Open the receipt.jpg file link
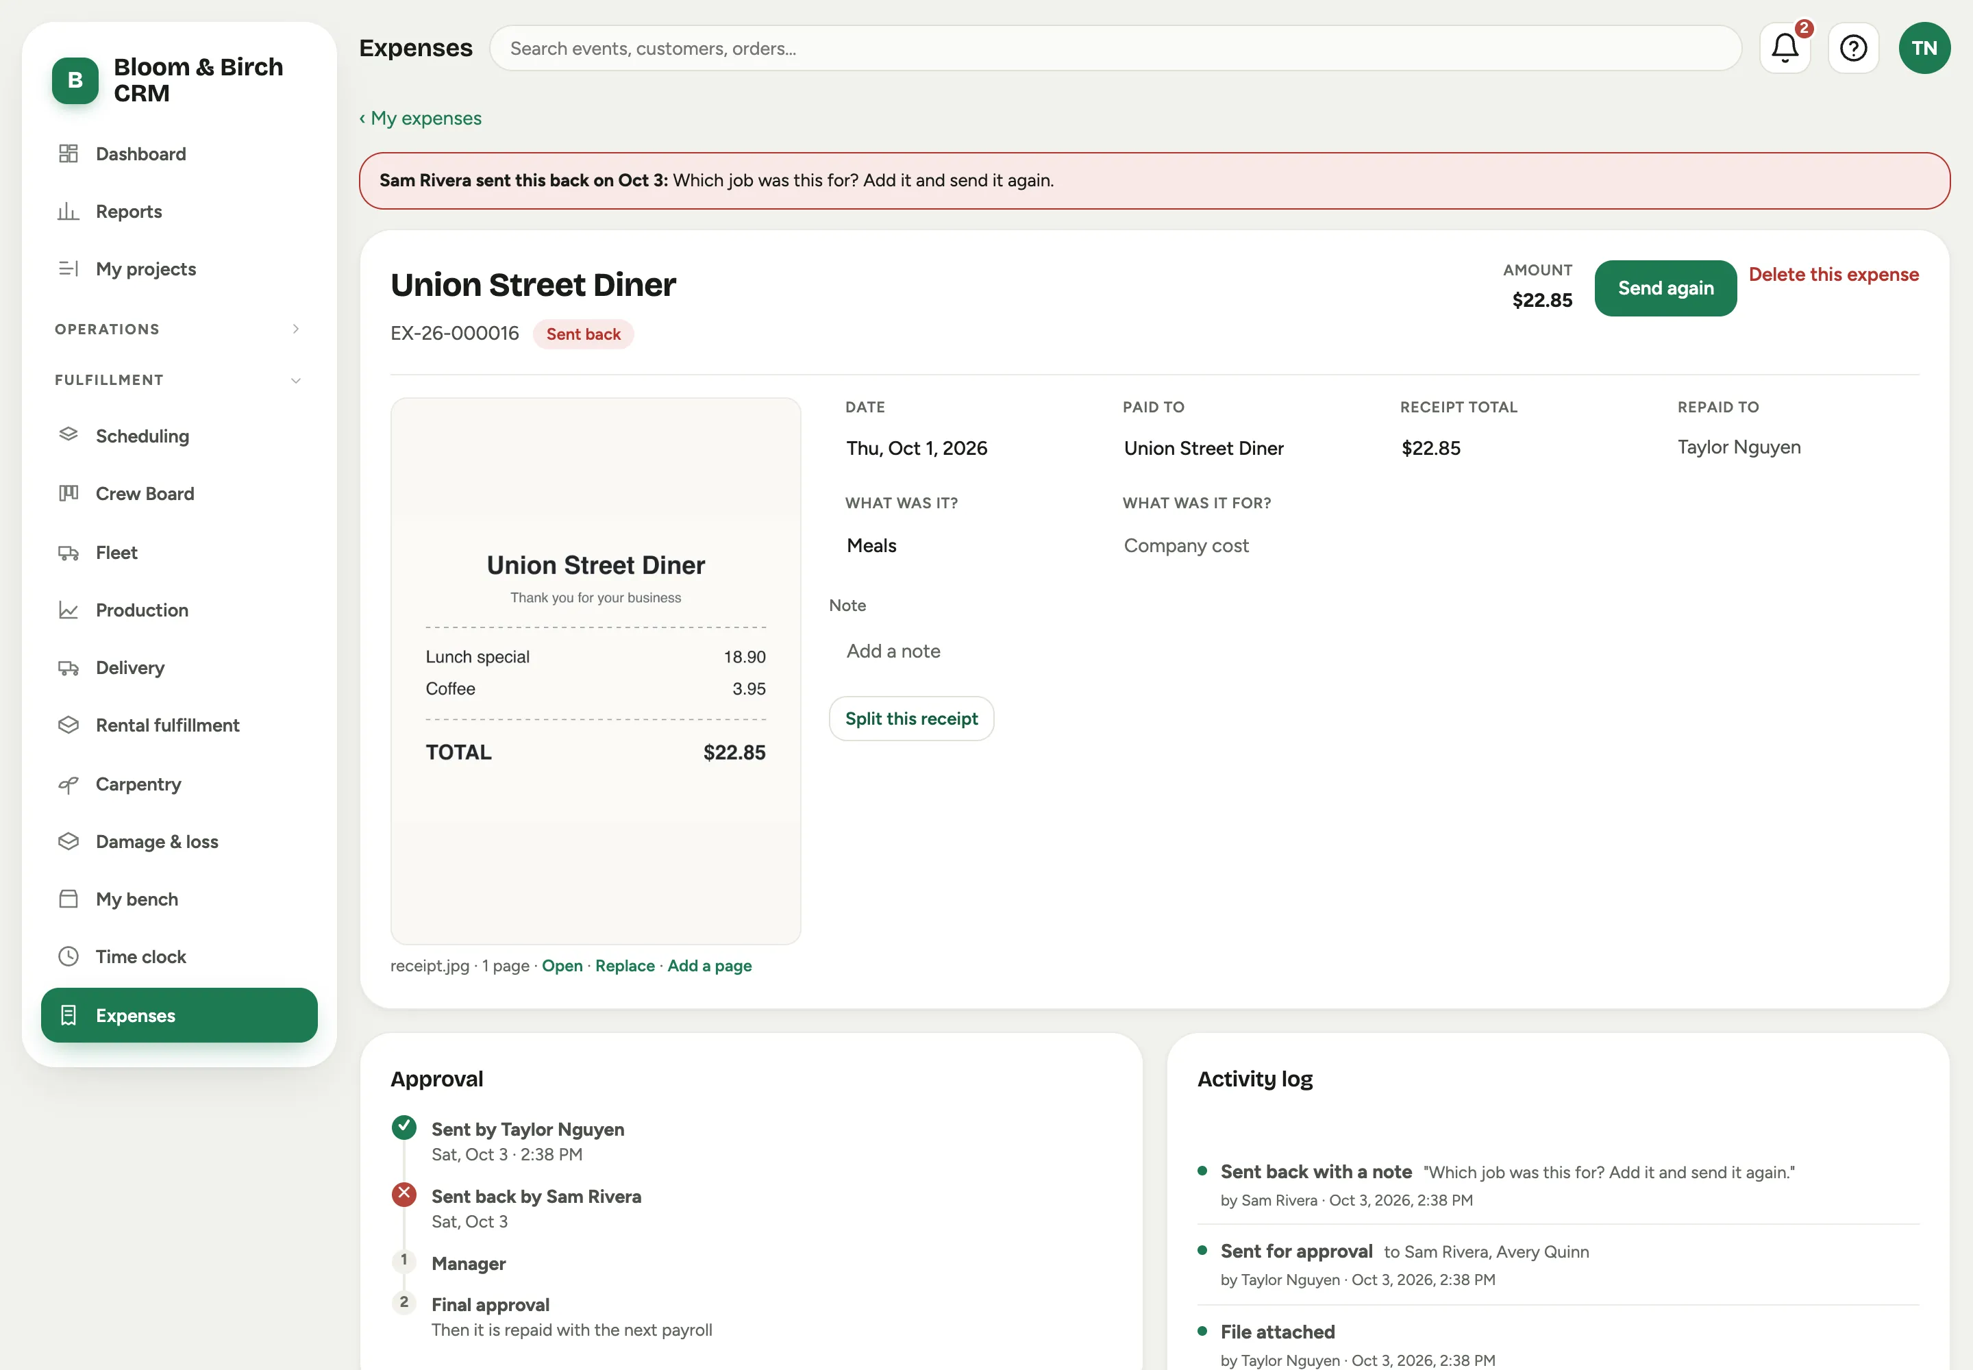This screenshot has width=1973, height=1370. 562,966
